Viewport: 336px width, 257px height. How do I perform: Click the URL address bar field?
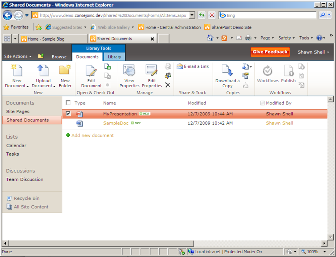pos(113,15)
